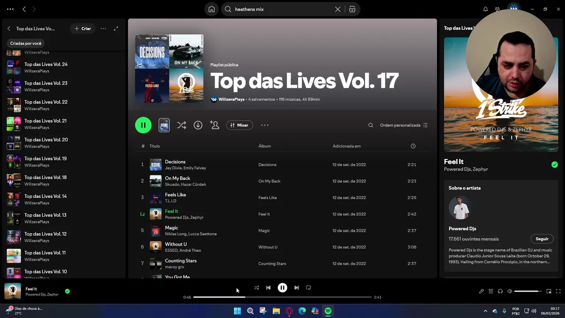The height and width of the screenshot is (318, 565).
Task: Pause the playlist with green button
Action: [143, 125]
